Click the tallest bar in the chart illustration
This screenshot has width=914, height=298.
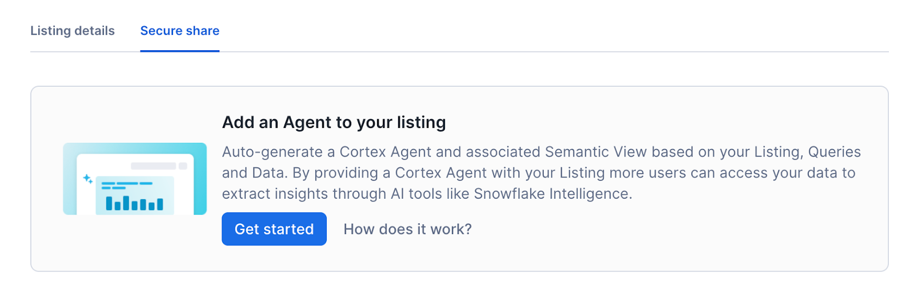[126, 203]
